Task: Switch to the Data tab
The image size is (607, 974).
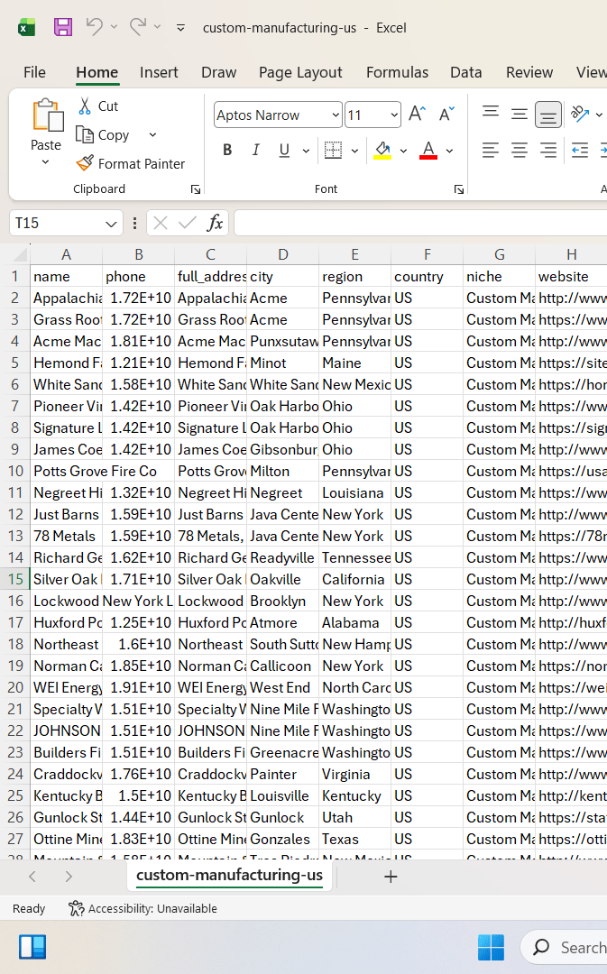Action: [466, 72]
